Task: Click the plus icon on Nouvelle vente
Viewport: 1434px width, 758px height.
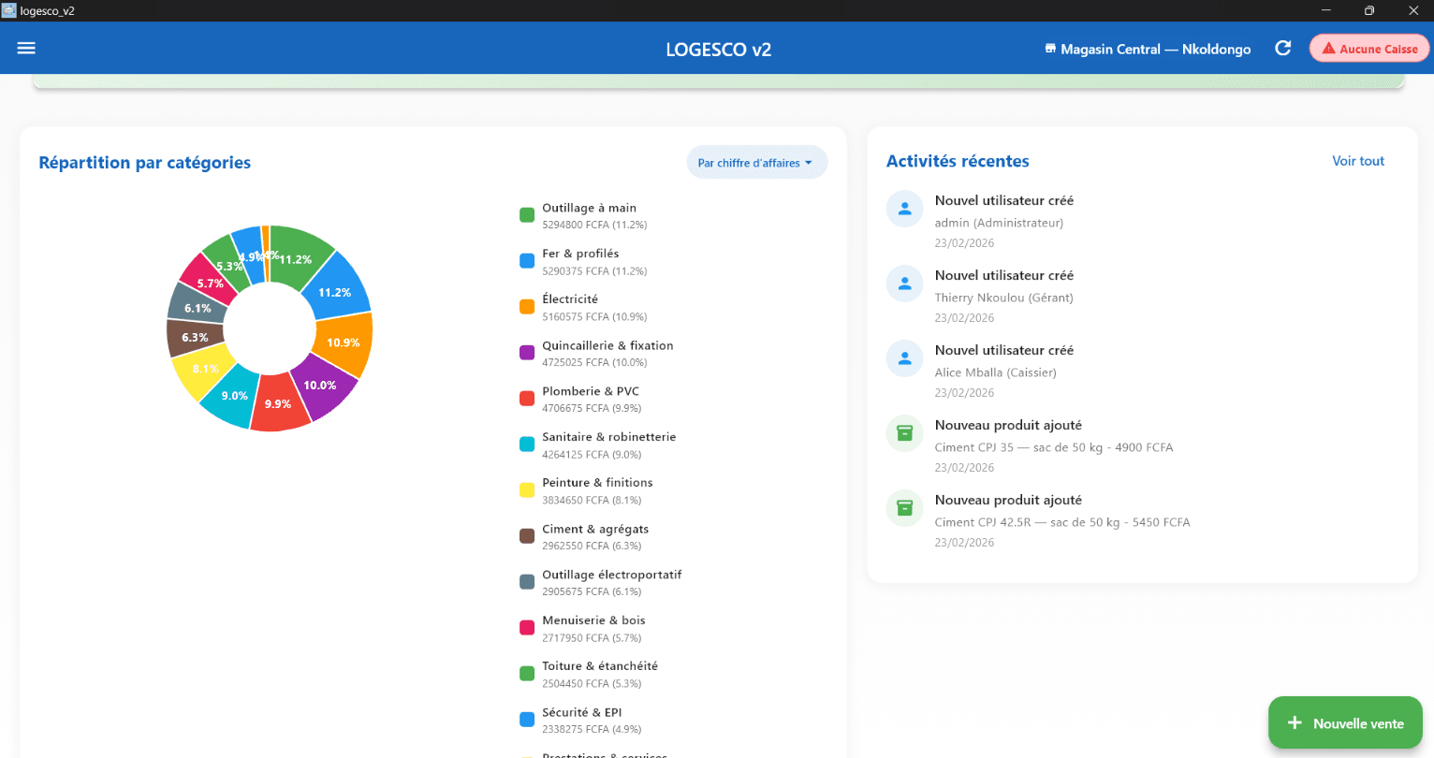Action: (1295, 722)
